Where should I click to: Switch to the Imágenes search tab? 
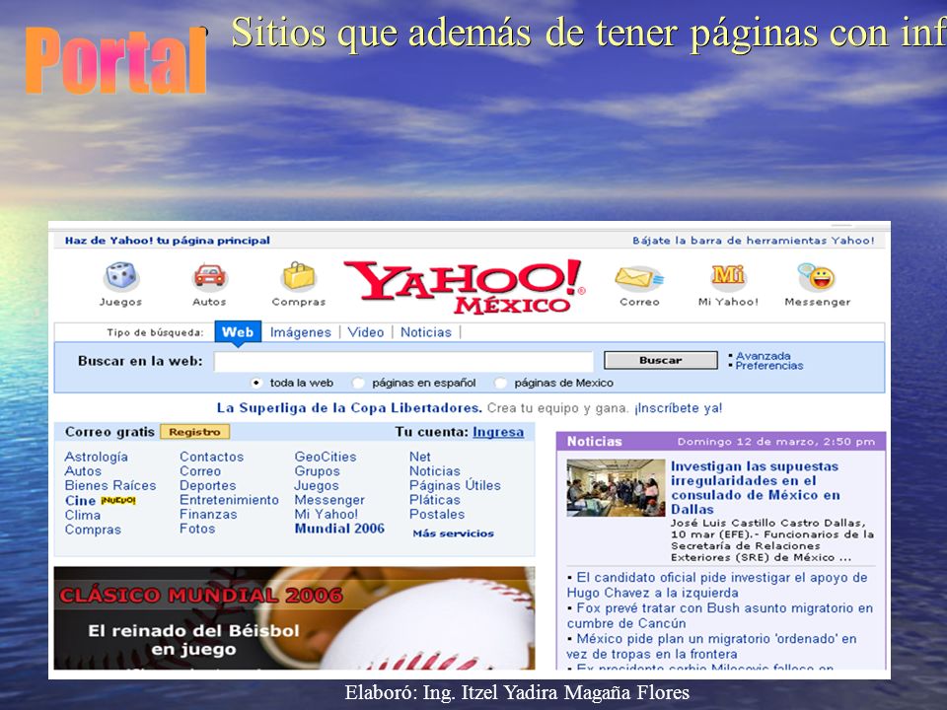[300, 332]
